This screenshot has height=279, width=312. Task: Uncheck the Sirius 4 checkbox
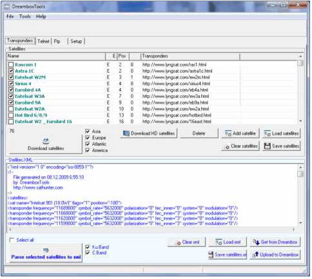coord(11,84)
